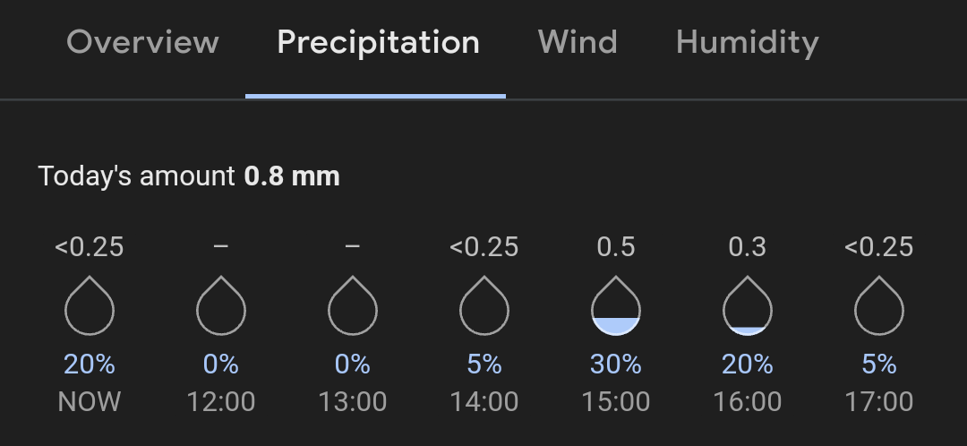
Task: Click the 15:00 partly filled raindrop icon
Action: click(615, 305)
